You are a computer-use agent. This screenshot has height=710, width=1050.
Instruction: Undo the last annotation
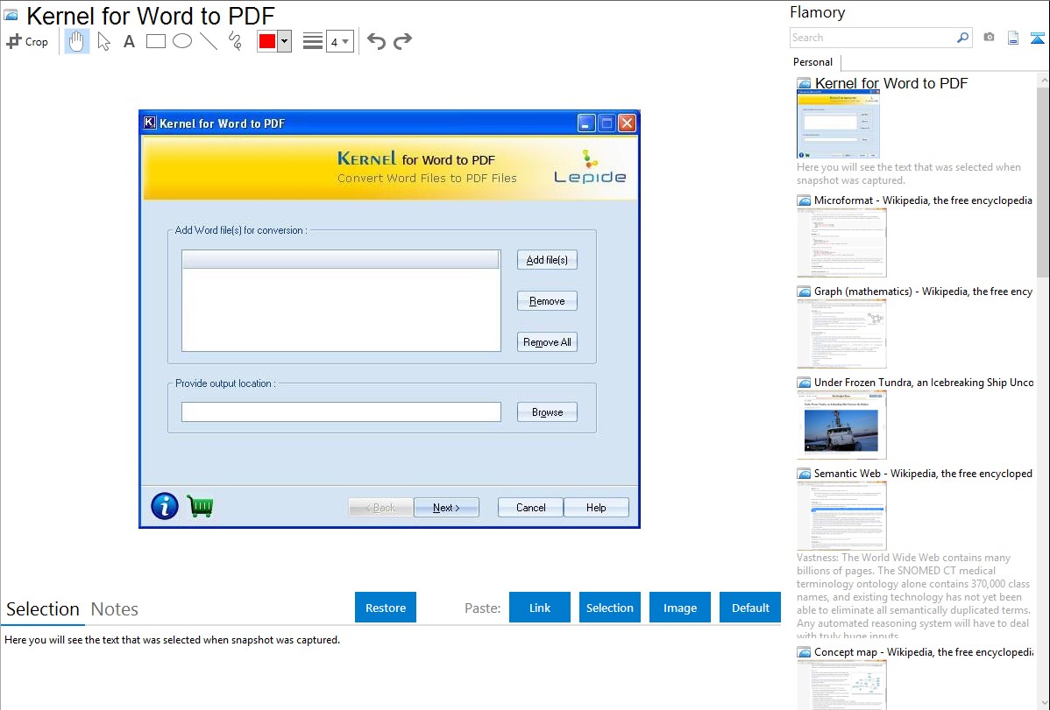pos(376,41)
